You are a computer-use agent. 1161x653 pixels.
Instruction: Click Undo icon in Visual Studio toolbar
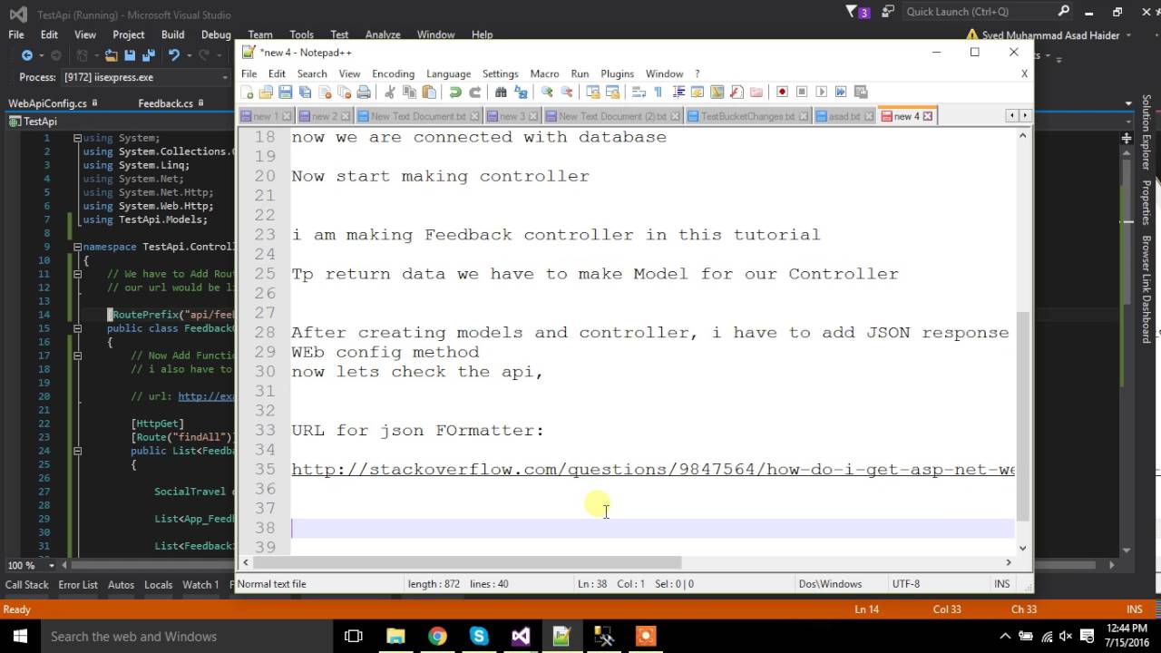[173, 55]
